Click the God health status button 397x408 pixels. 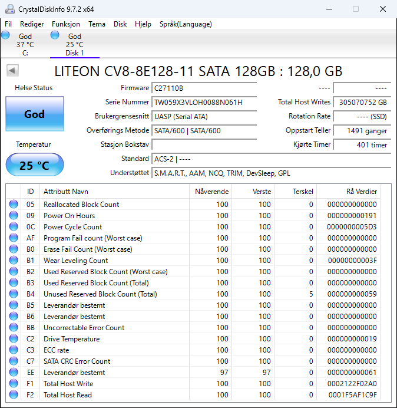coord(35,114)
